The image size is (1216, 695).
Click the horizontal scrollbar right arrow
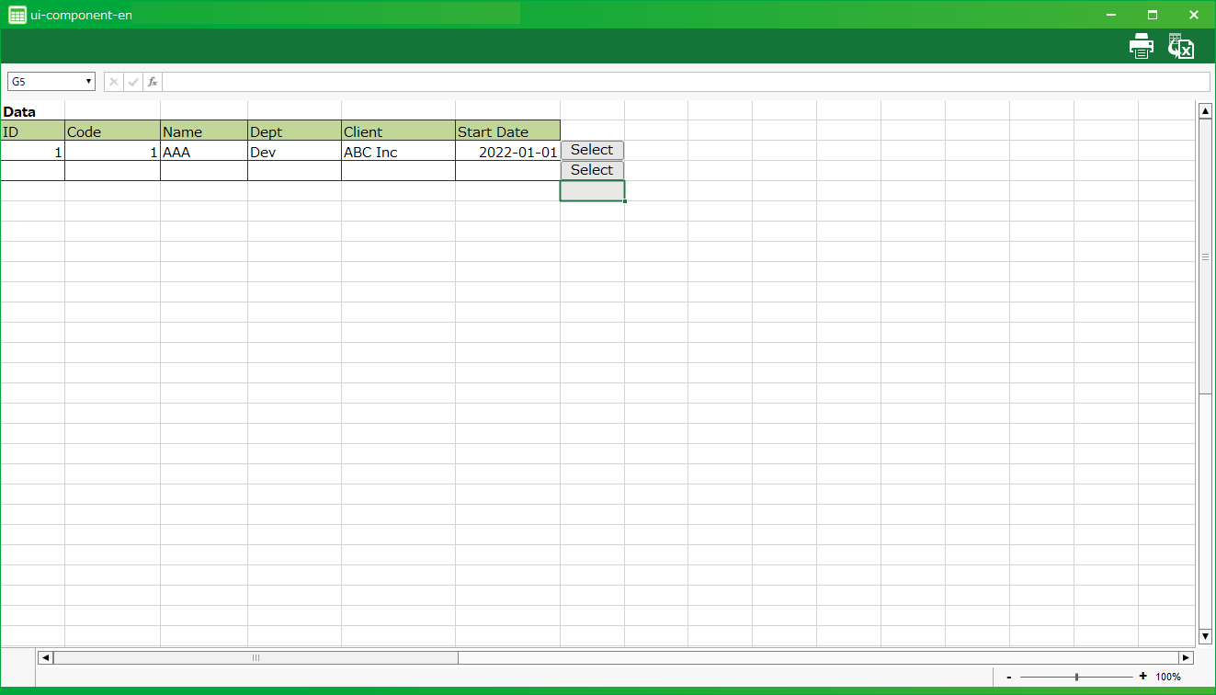1186,657
